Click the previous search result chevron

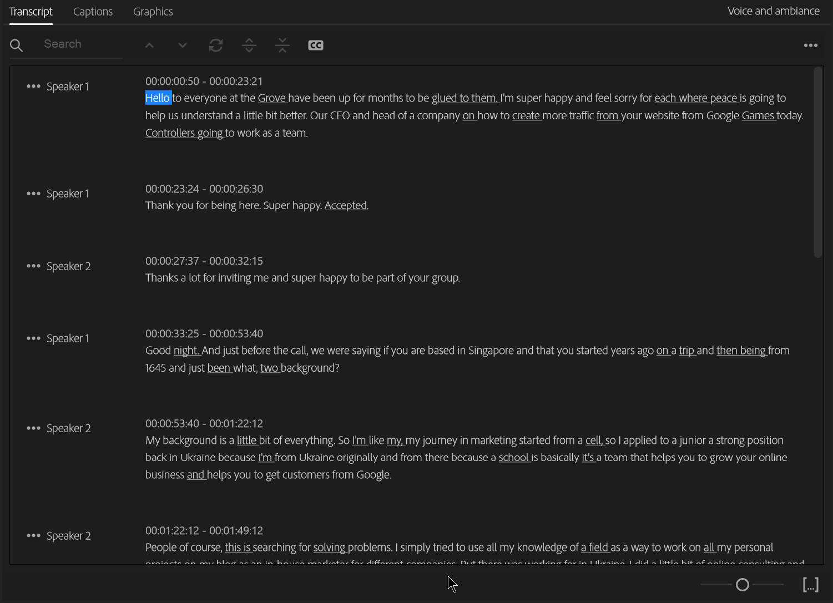pos(149,45)
